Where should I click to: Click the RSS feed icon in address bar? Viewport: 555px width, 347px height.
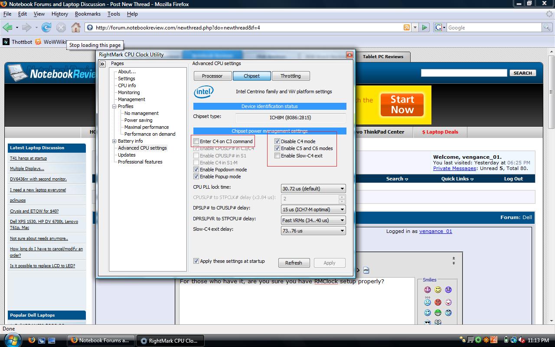click(x=407, y=27)
